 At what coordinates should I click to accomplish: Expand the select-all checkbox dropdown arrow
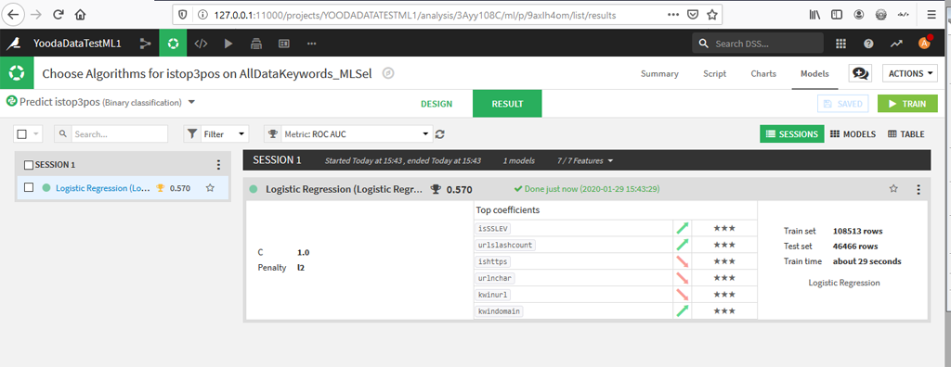point(35,133)
